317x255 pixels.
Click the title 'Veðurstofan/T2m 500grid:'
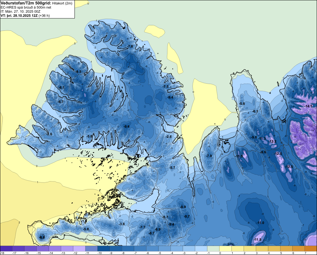25,3
